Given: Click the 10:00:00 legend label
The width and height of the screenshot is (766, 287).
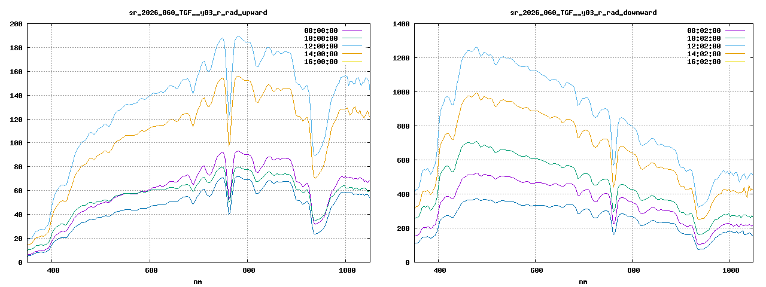Looking at the screenshot, I should [x=321, y=38].
